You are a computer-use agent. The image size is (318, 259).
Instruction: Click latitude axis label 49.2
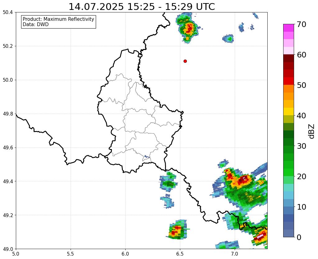click(8, 215)
